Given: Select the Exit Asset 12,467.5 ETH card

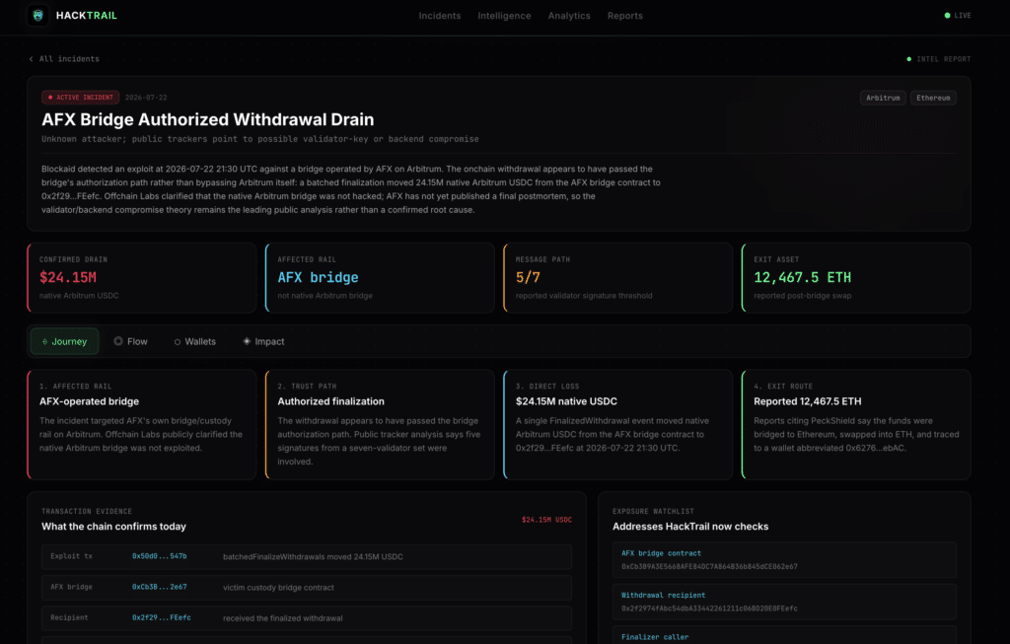Looking at the screenshot, I should click(856, 277).
